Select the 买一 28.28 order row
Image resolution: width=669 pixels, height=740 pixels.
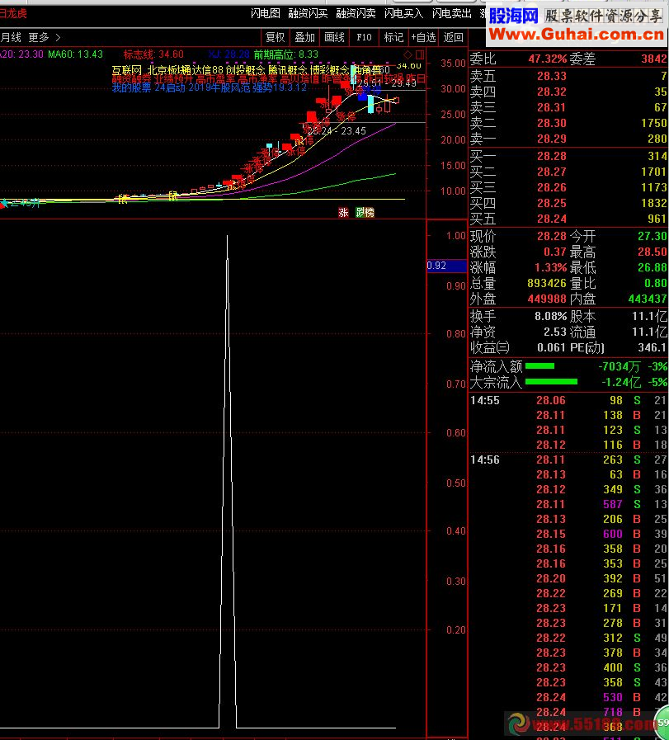coord(568,156)
